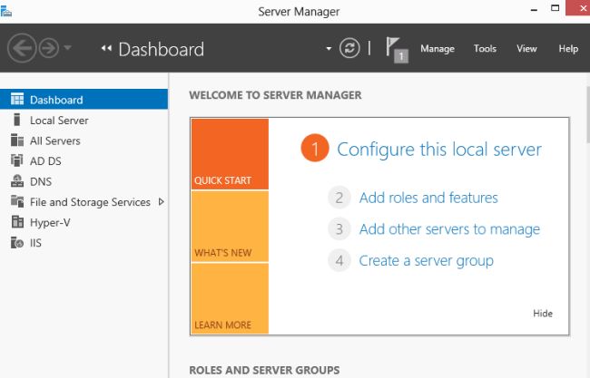The image size is (590, 378).
Task: Open the navigation history dropdown arrow
Action: (x=69, y=48)
